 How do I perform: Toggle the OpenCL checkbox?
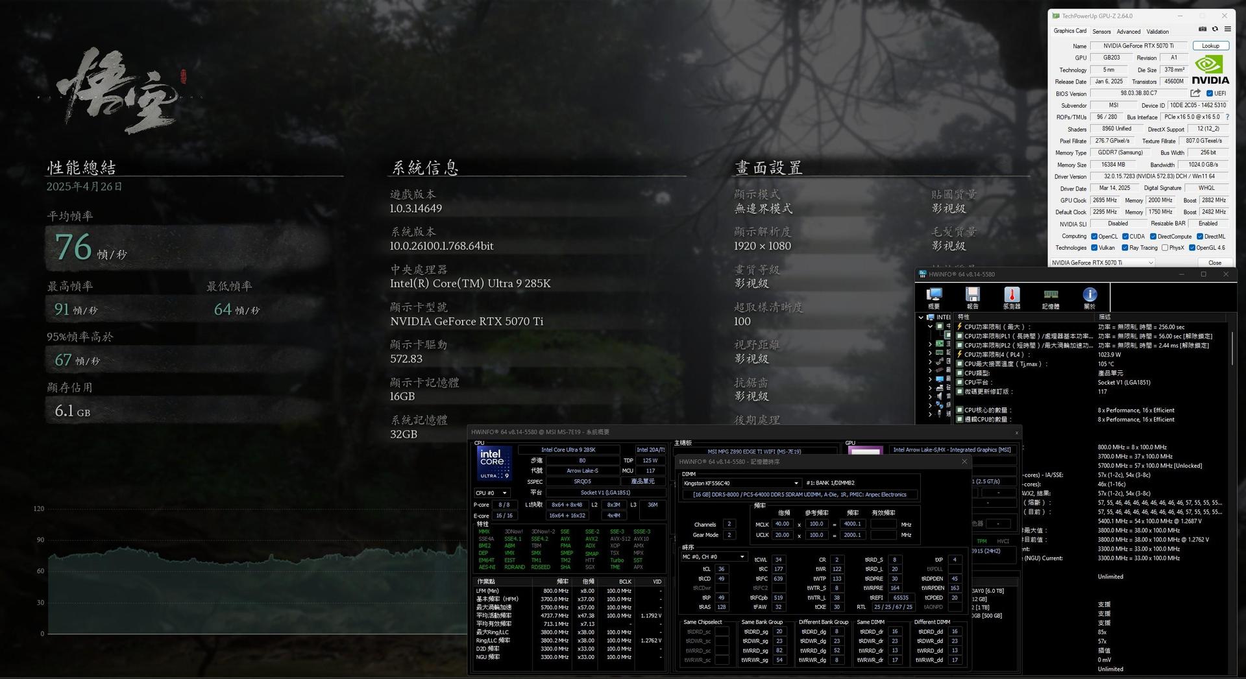coord(1094,237)
